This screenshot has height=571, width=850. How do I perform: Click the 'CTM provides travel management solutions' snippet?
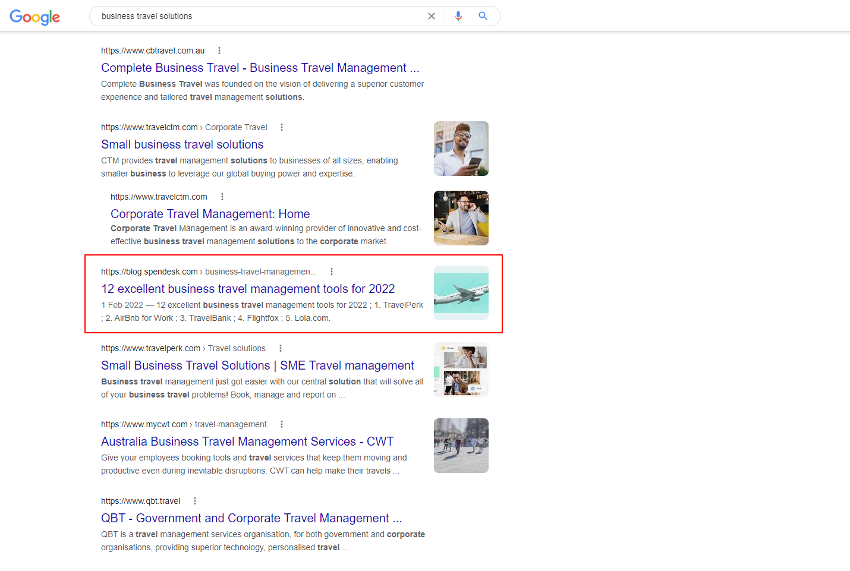(x=250, y=167)
